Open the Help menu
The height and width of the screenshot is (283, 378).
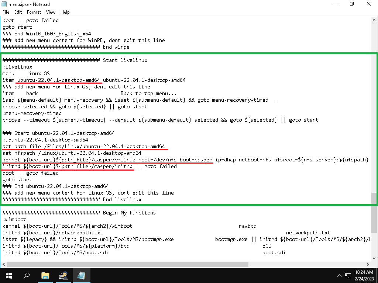[65, 12]
